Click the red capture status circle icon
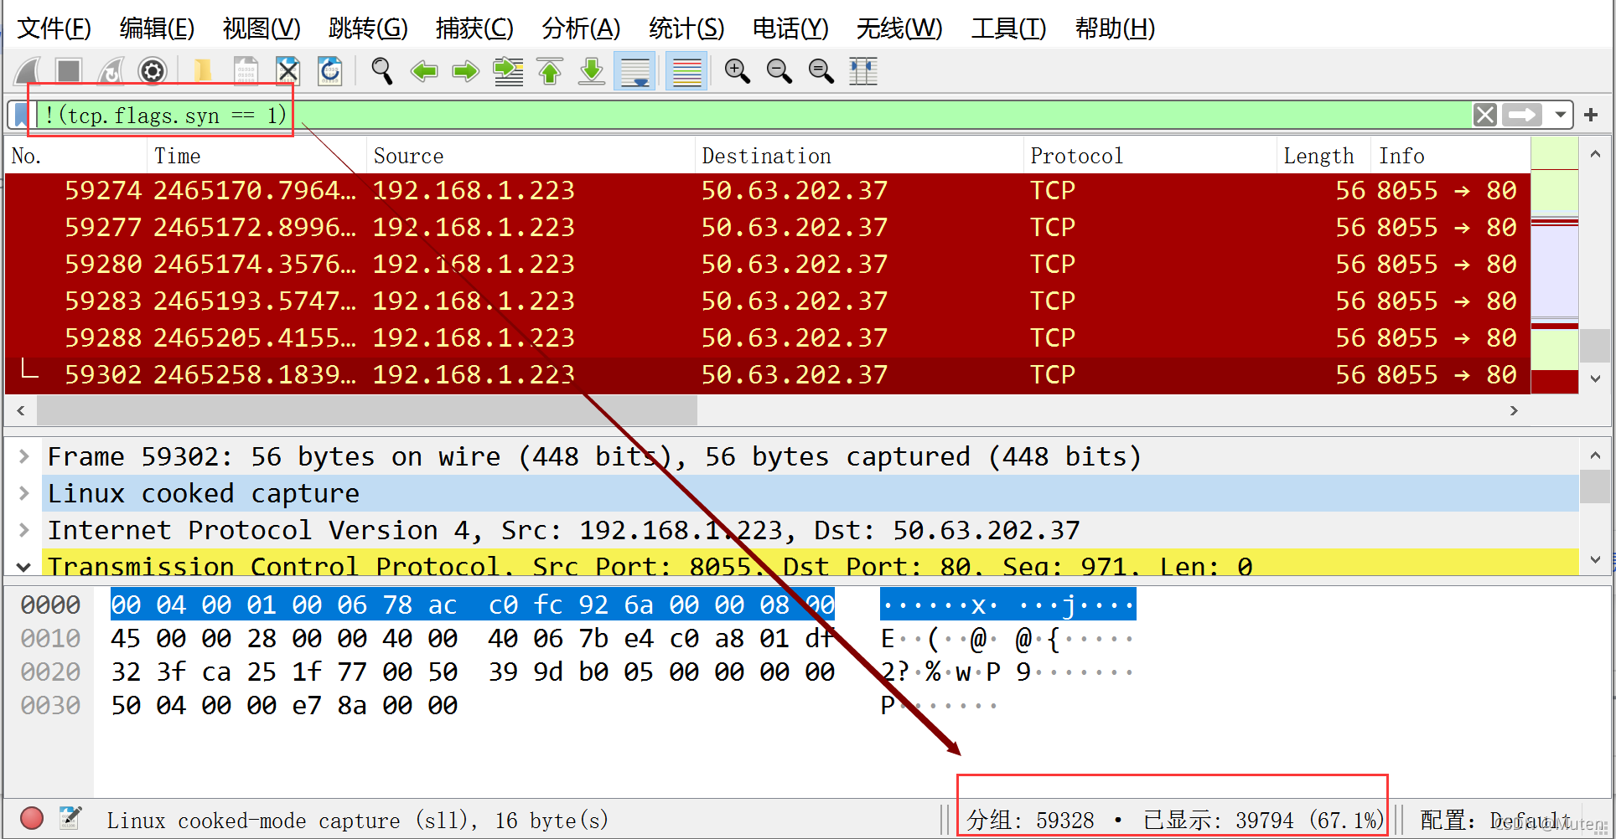Screen dimensions: 1616x839 tap(32, 819)
